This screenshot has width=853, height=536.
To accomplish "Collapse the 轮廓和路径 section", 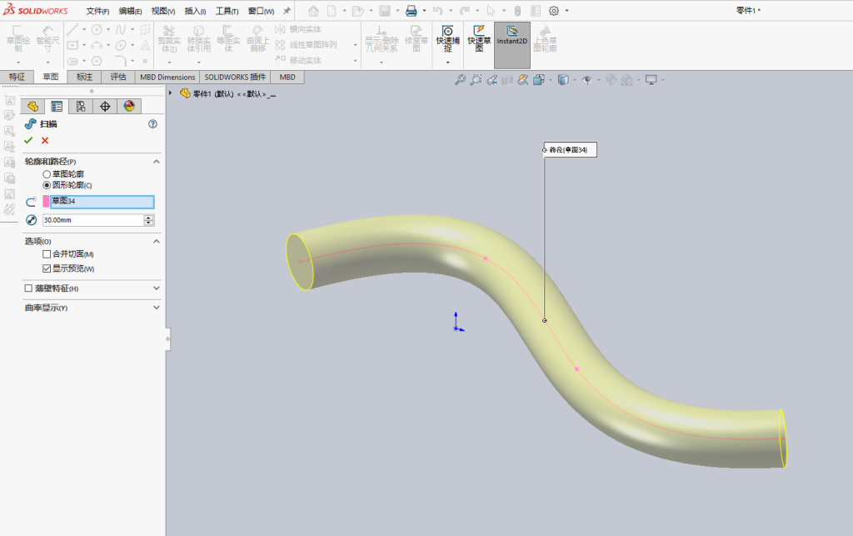I will [x=156, y=162].
